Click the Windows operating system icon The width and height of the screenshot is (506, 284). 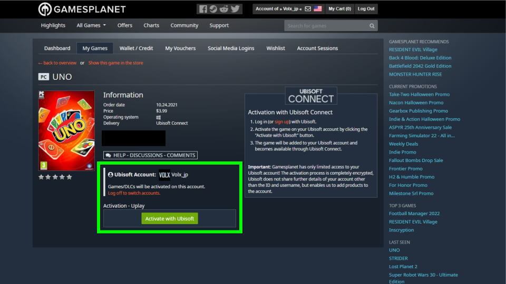point(159,117)
